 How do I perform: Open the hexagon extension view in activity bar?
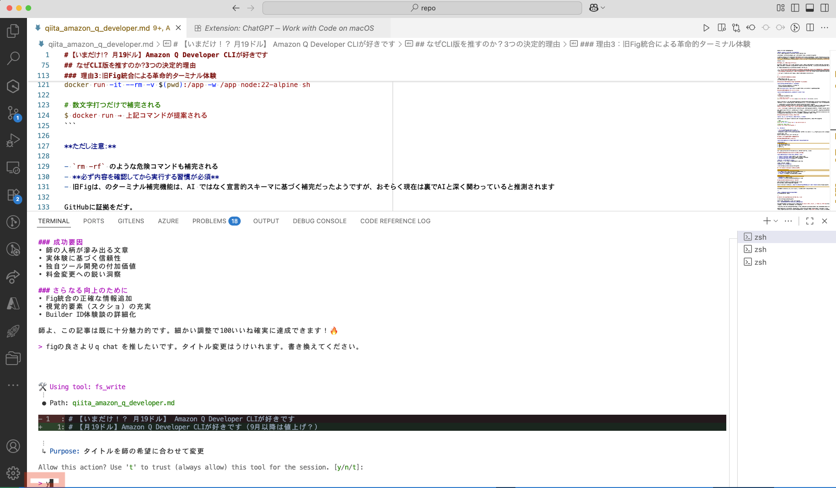coord(13,86)
